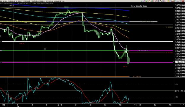Click date axis label 15

pyautogui.click(x=170, y=105)
